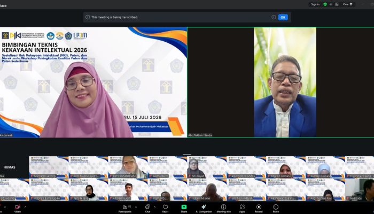This screenshot has width=374, height=214.
Task: Toggle the Video camera button
Action: [18, 208]
